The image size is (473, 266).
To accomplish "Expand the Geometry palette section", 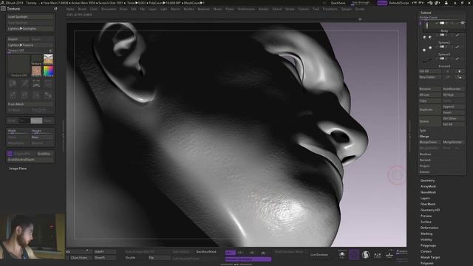I will pos(427,180).
